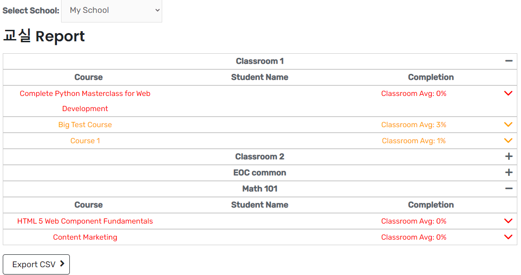The width and height of the screenshot is (521, 275).
Task: Expand EOC common with the plus icon
Action: point(508,173)
